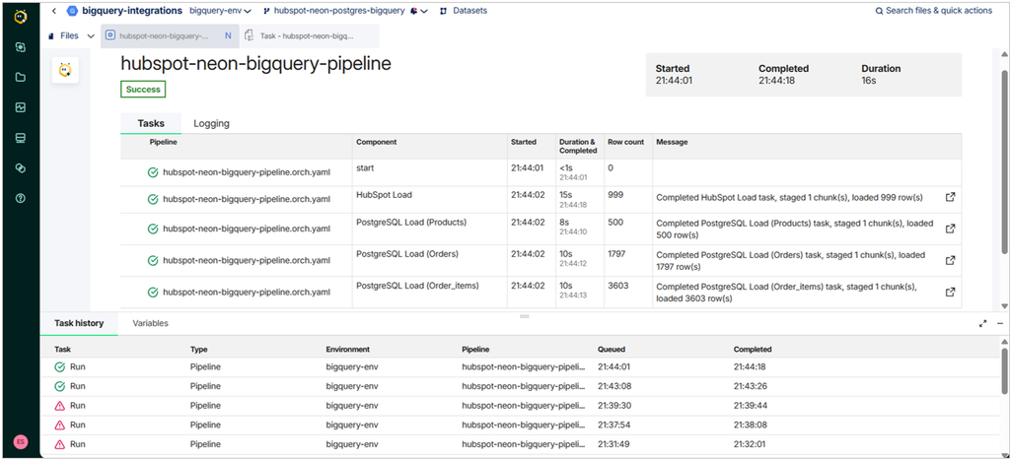This screenshot has width=1010, height=460.
Task: Click success check icon on HubSpot Load row
Action: point(153,199)
